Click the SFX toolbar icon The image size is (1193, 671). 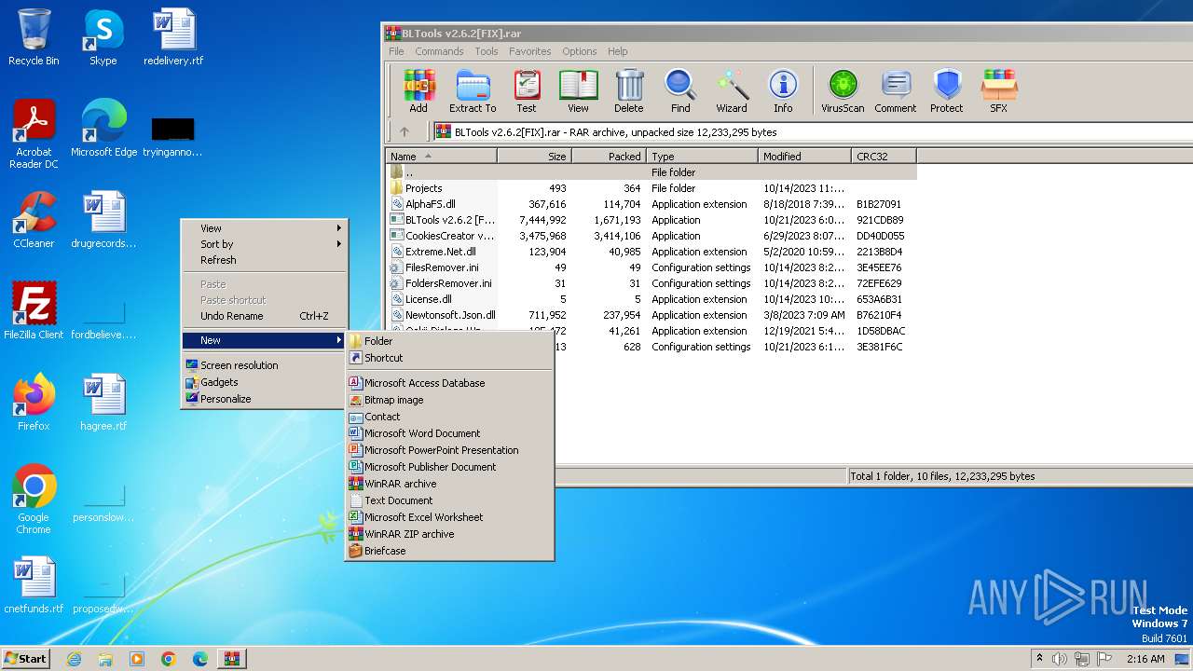998,91
